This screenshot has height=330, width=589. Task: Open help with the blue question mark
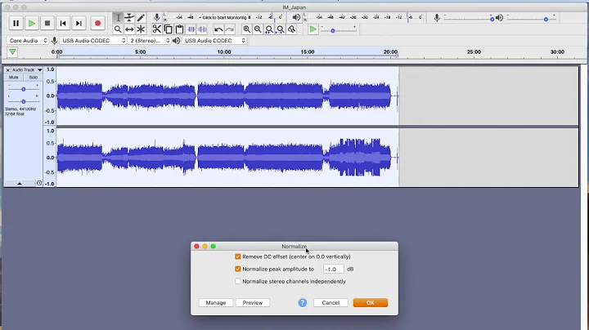tap(303, 302)
